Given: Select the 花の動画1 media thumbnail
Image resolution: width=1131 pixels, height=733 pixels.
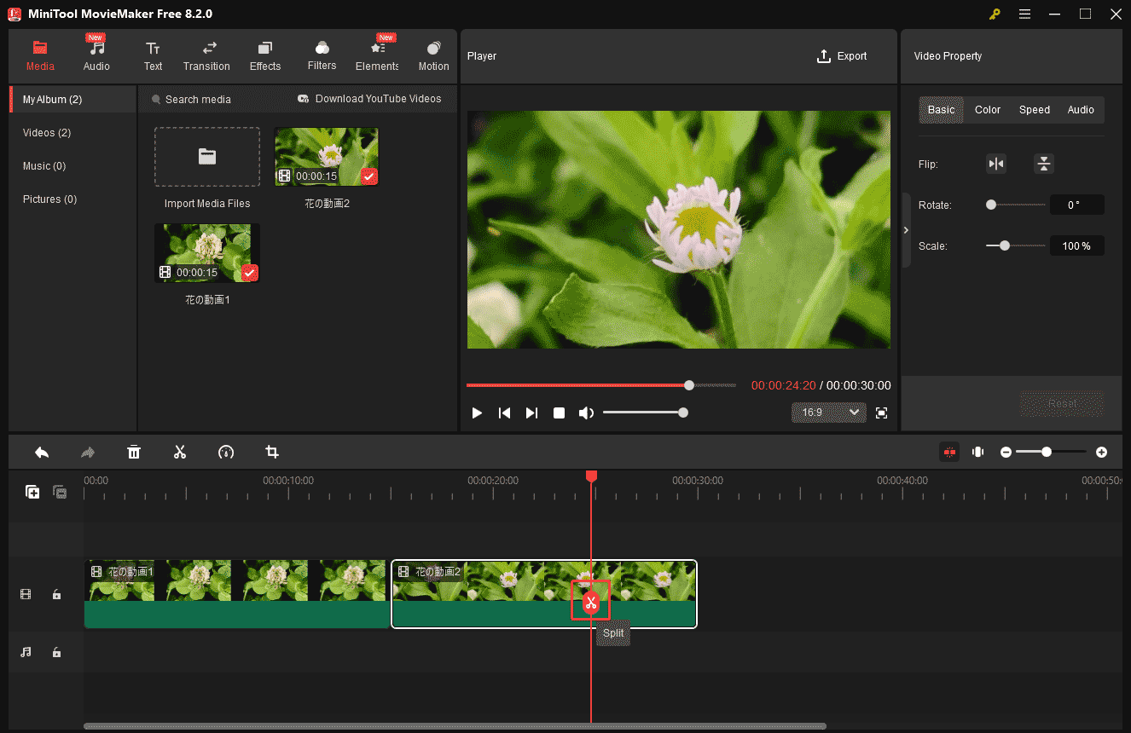Looking at the screenshot, I should [207, 253].
